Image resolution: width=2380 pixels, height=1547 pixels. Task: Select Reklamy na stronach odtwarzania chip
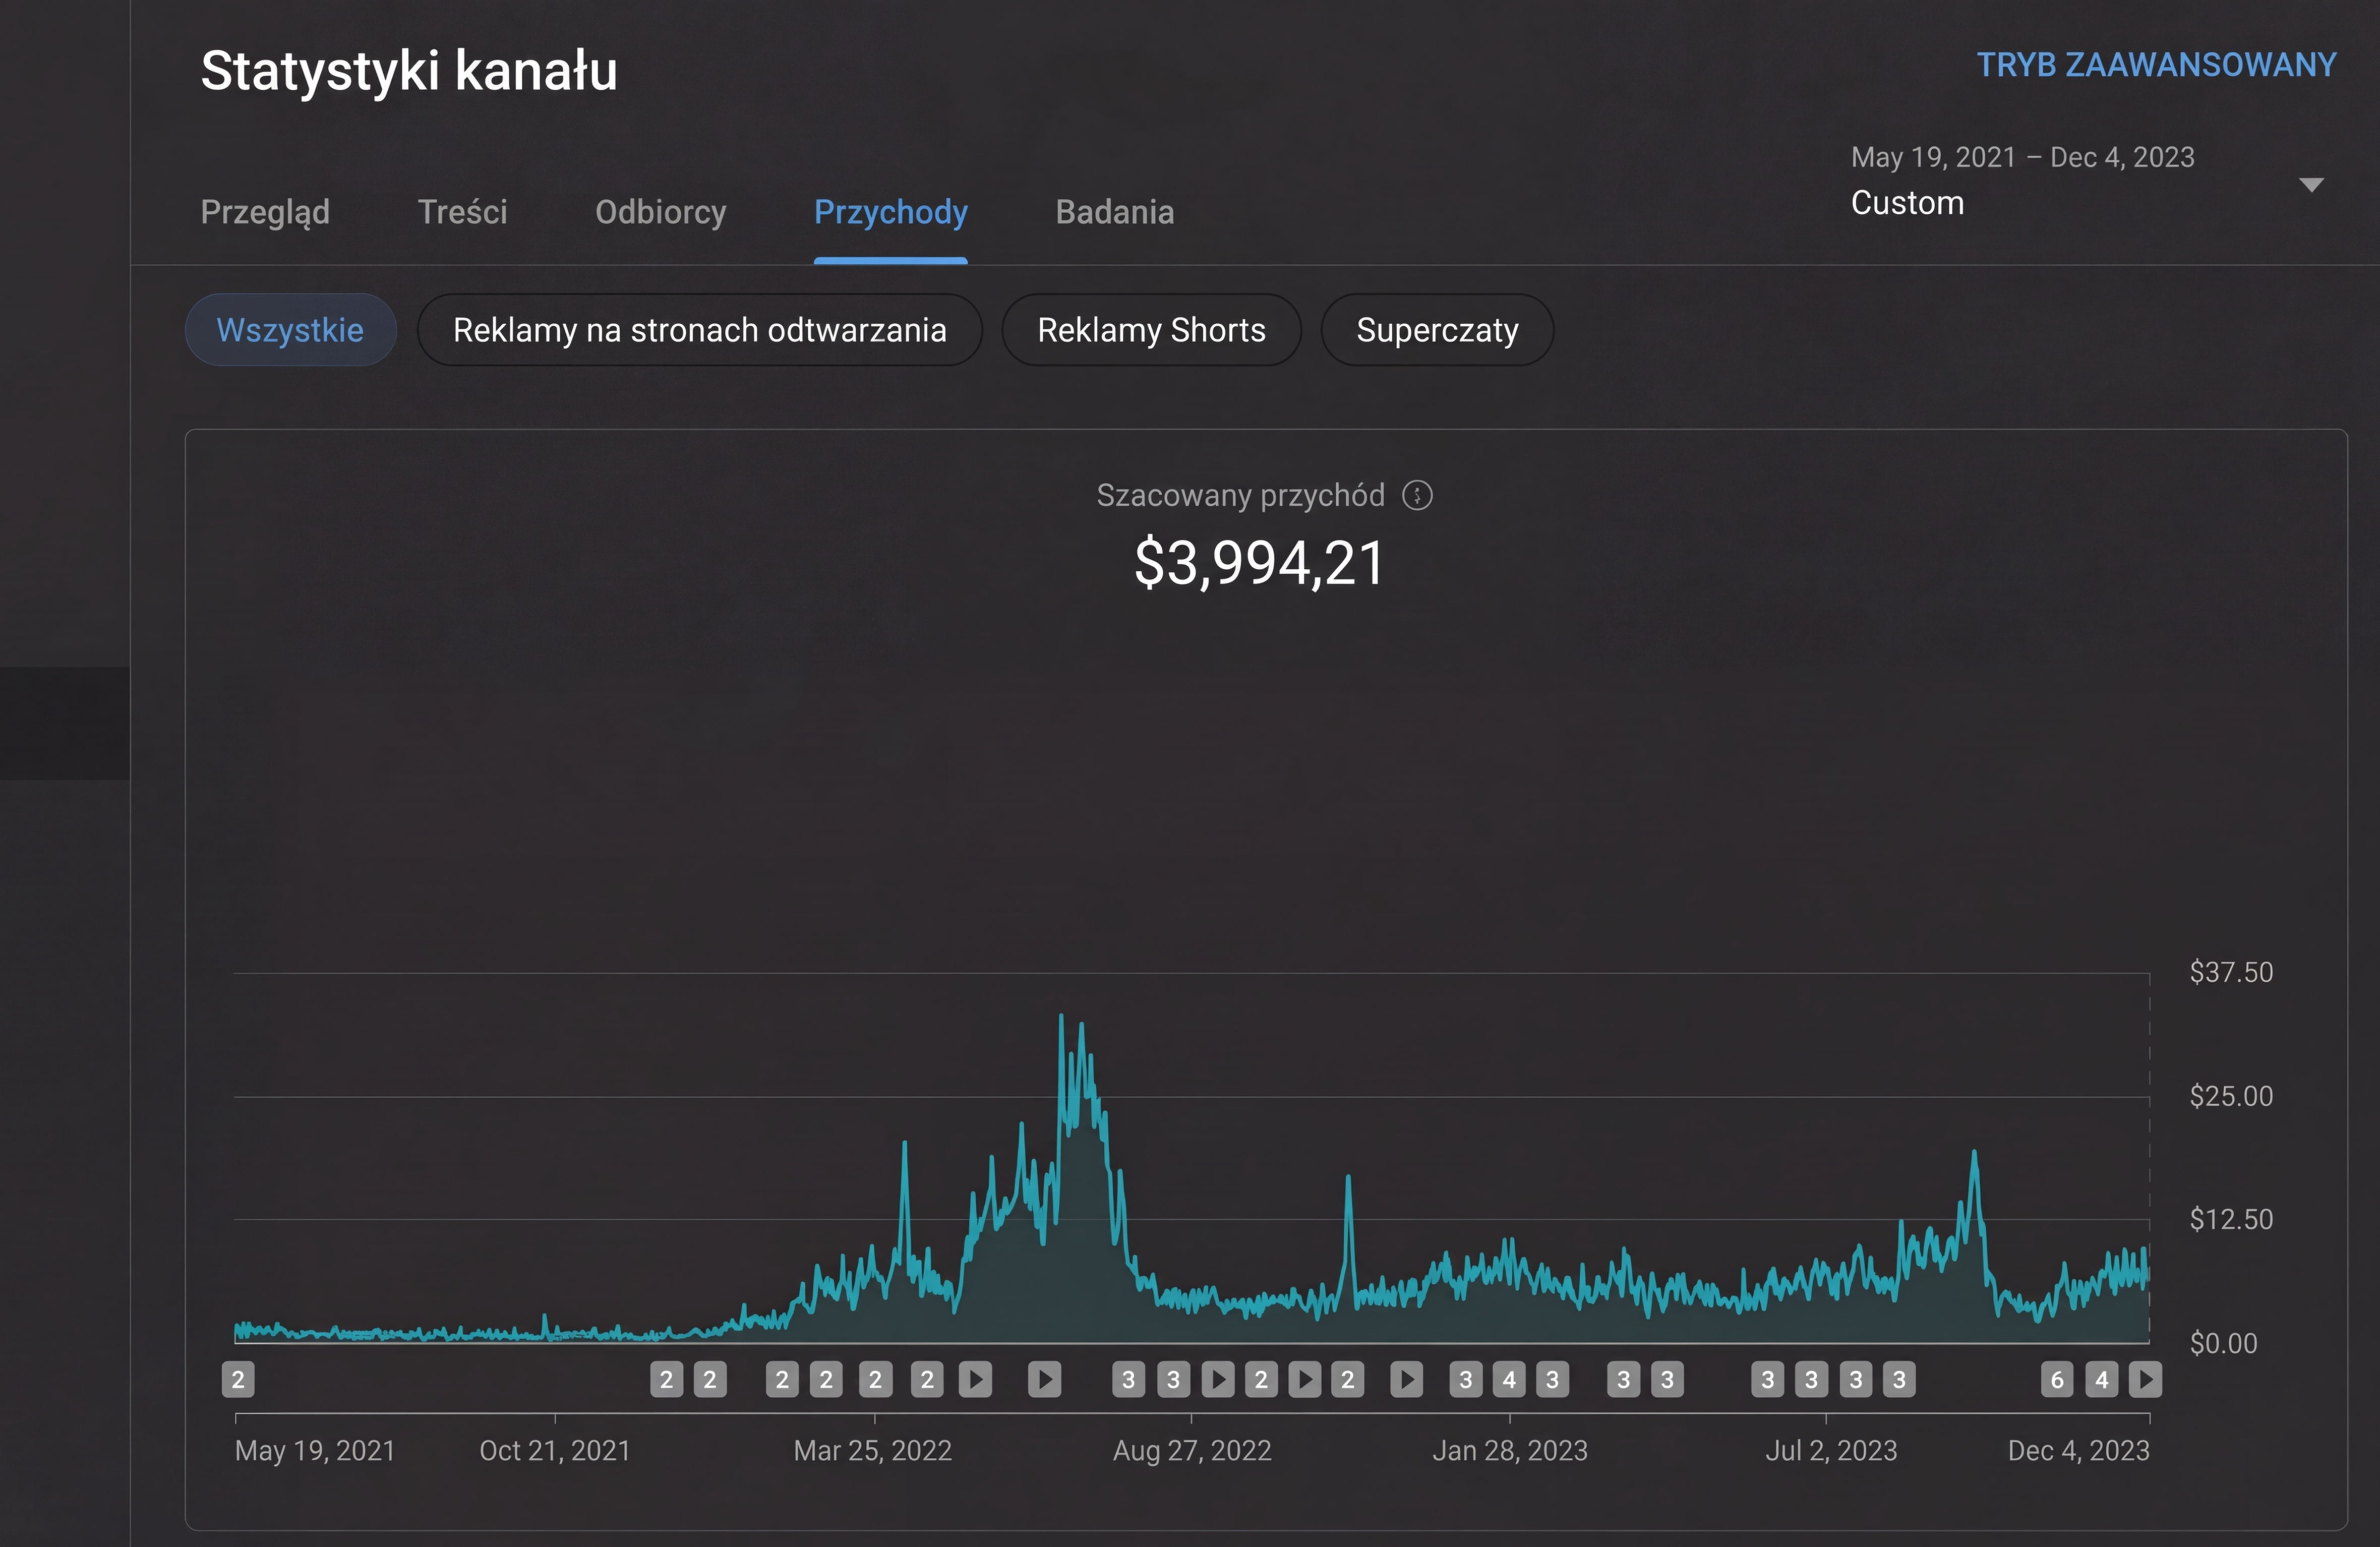point(699,330)
